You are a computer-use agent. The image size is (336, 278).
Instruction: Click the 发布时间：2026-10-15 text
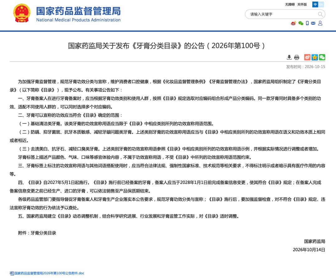click(306, 67)
